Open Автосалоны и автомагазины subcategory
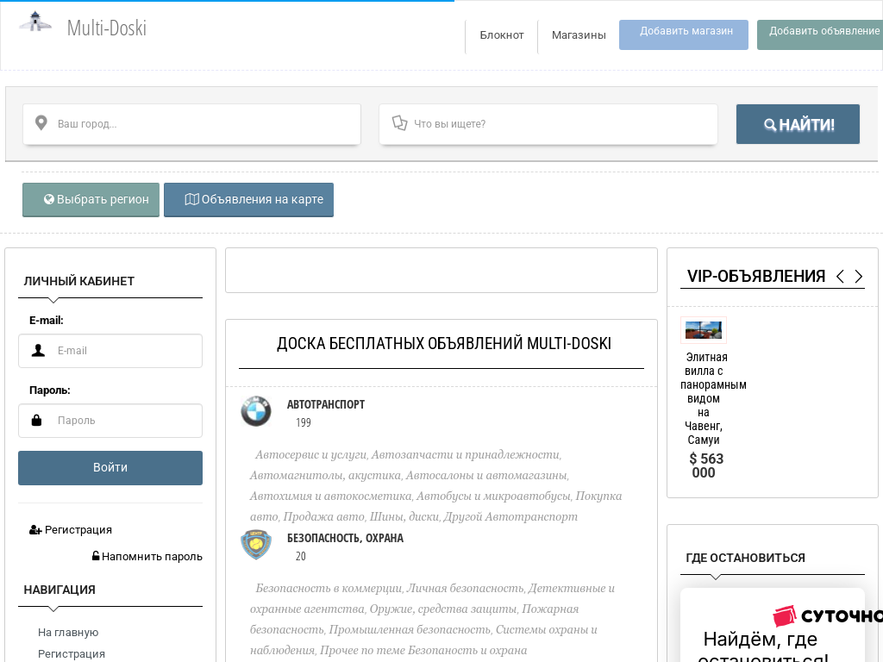This screenshot has height=662, width=883. (486, 475)
